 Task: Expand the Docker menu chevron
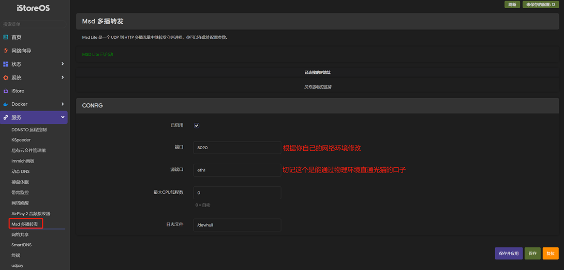click(63, 104)
